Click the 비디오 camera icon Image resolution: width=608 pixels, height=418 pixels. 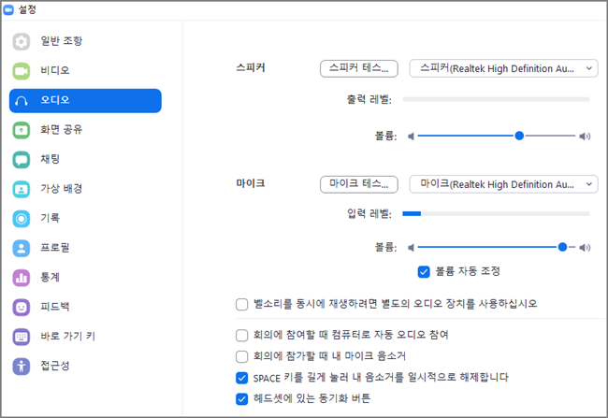tap(22, 71)
